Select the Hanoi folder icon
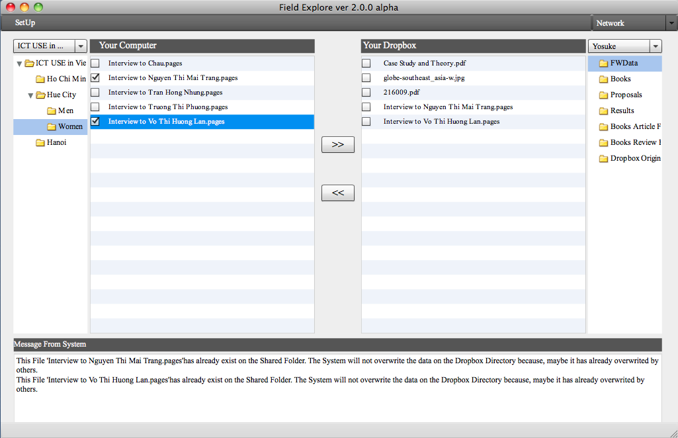This screenshot has width=678, height=438. coord(40,143)
